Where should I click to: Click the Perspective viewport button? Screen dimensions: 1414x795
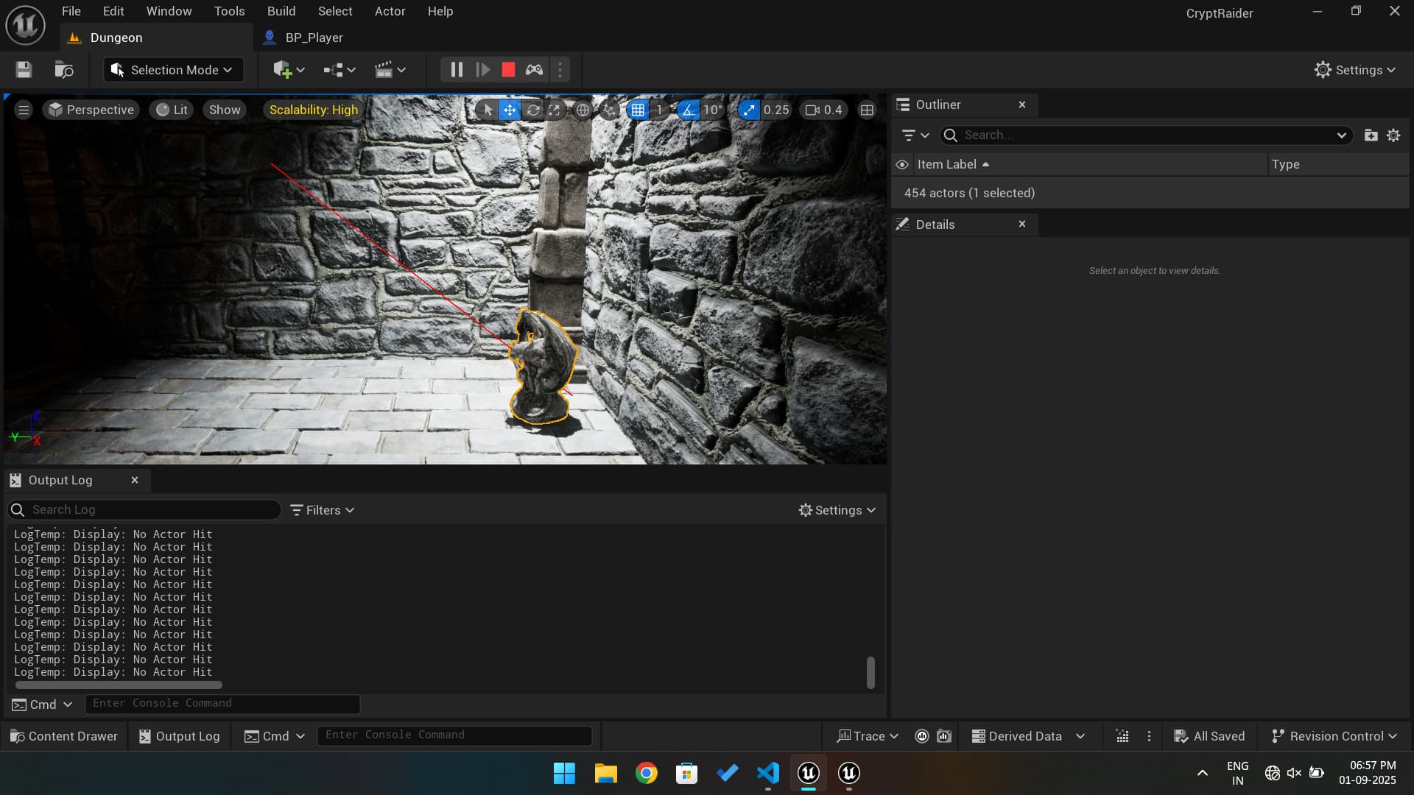point(91,110)
